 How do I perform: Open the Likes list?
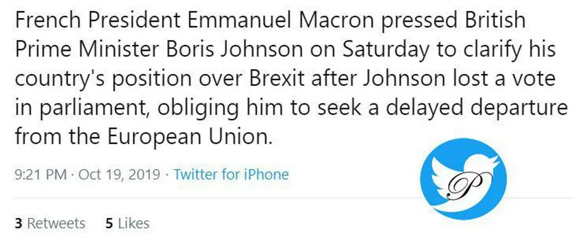pyautogui.click(x=133, y=223)
